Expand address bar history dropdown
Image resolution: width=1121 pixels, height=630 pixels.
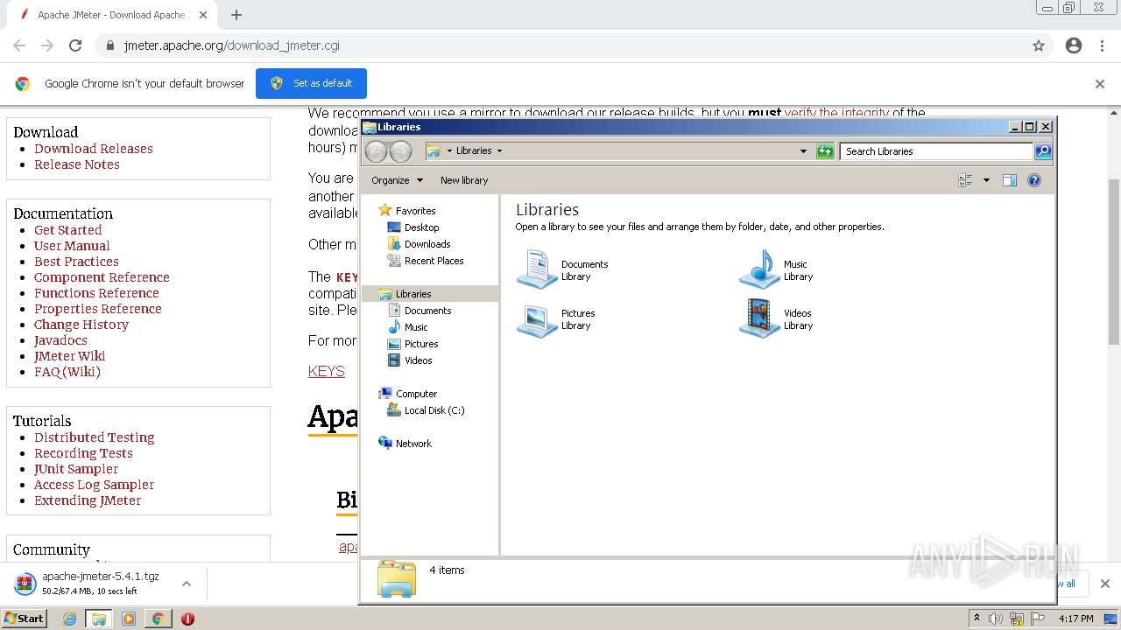pos(803,151)
